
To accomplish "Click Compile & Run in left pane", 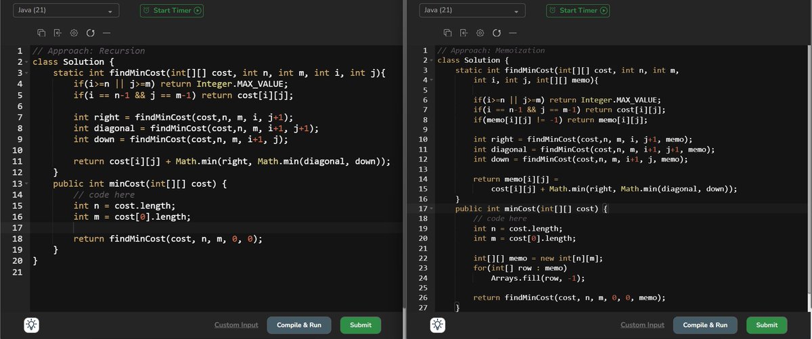I will 298,325.
